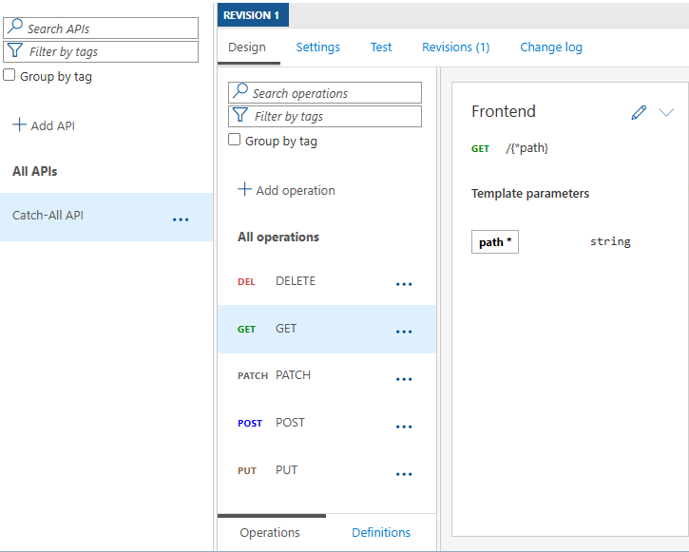This screenshot has width=689, height=552.
Task: Enable Group by tag for the operations list
Action: click(x=234, y=140)
